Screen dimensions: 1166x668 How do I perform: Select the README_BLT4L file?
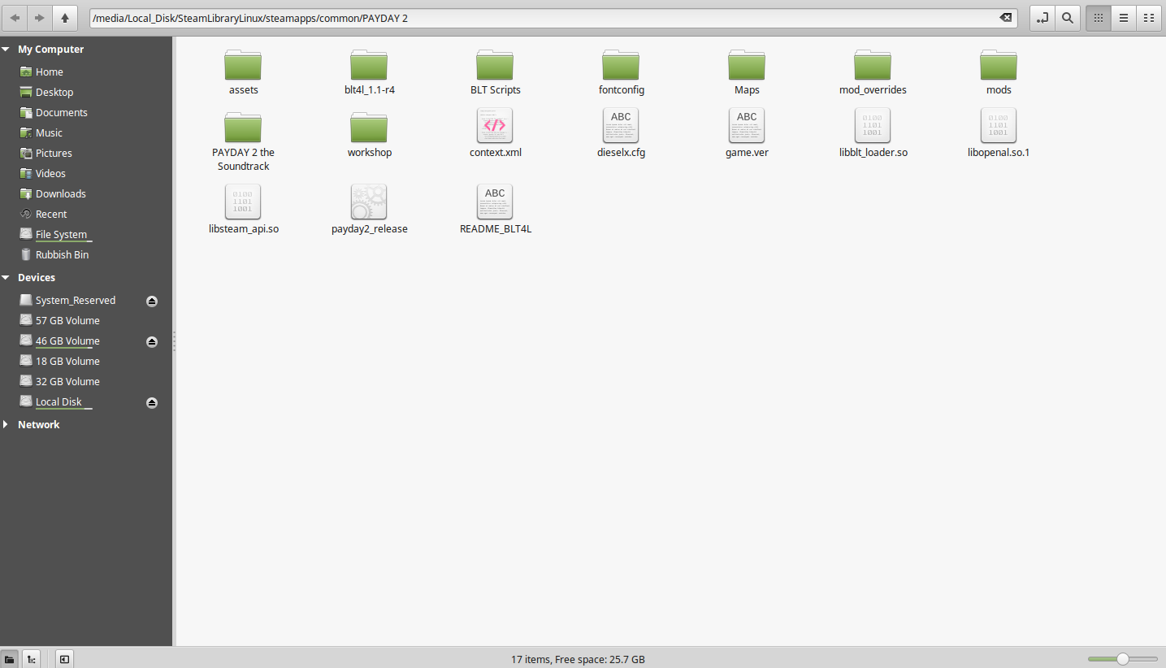pos(495,210)
